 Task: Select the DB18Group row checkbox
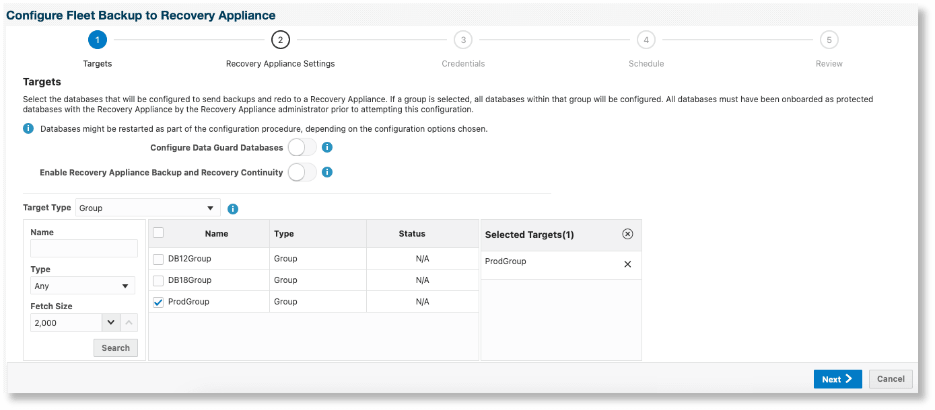pyautogui.click(x=158, y=280)
